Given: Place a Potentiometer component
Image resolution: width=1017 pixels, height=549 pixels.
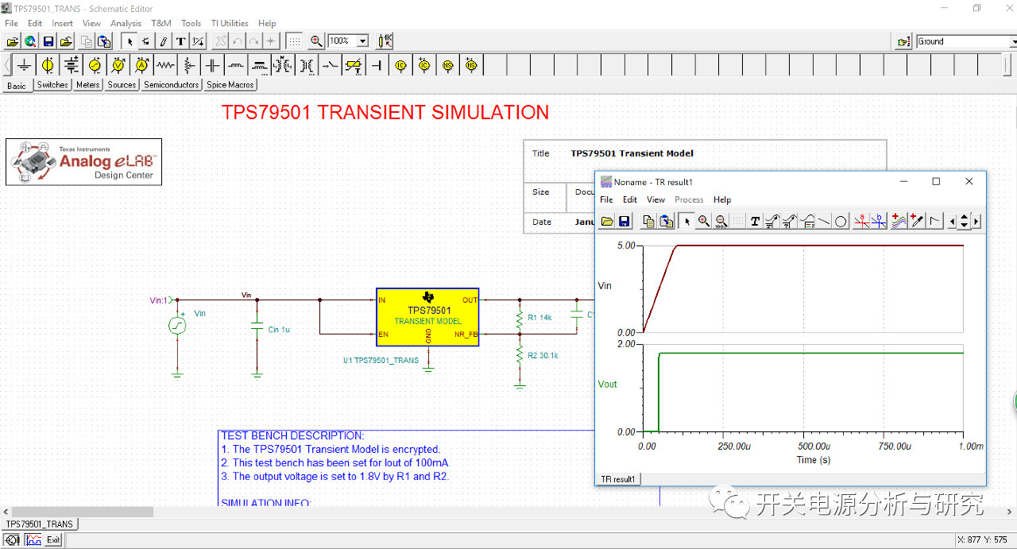Looking at the screenshot, I should pyautogui.click(x=189, y=65).
